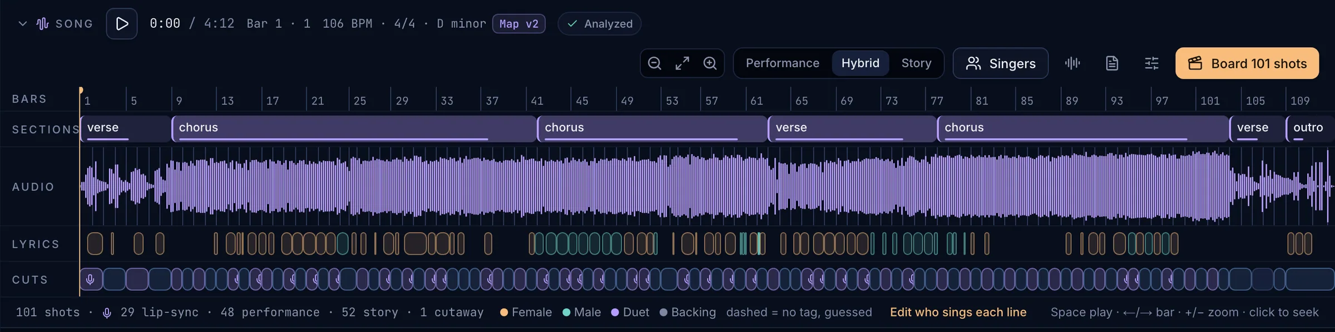Click the '52 story' footer text

tap(370, 313)
